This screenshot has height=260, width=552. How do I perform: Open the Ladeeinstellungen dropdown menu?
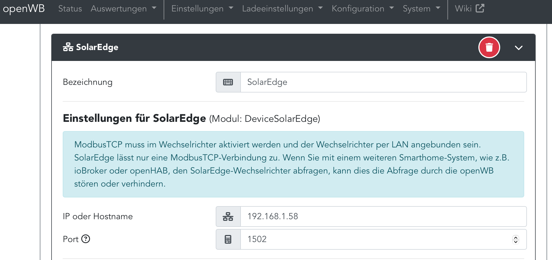(282, 9)
